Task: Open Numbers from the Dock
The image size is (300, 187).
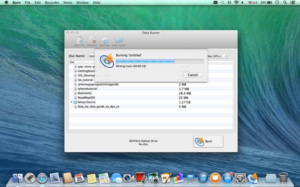Action: point(178,178)
